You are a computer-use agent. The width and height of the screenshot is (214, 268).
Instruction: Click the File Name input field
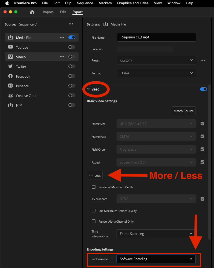(x=157, y=37)
